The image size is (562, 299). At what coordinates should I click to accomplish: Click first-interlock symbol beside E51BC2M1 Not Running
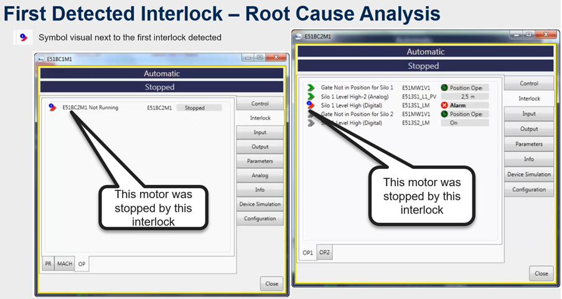pyautogui.click(x=52, y=107)
